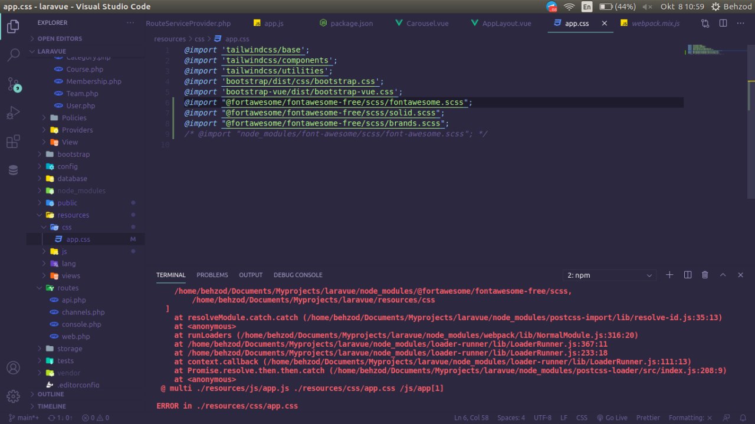Screen dimensions: 755x424
Task: Open the database extension icon in activity bar
Action: [x=13, y=170]
